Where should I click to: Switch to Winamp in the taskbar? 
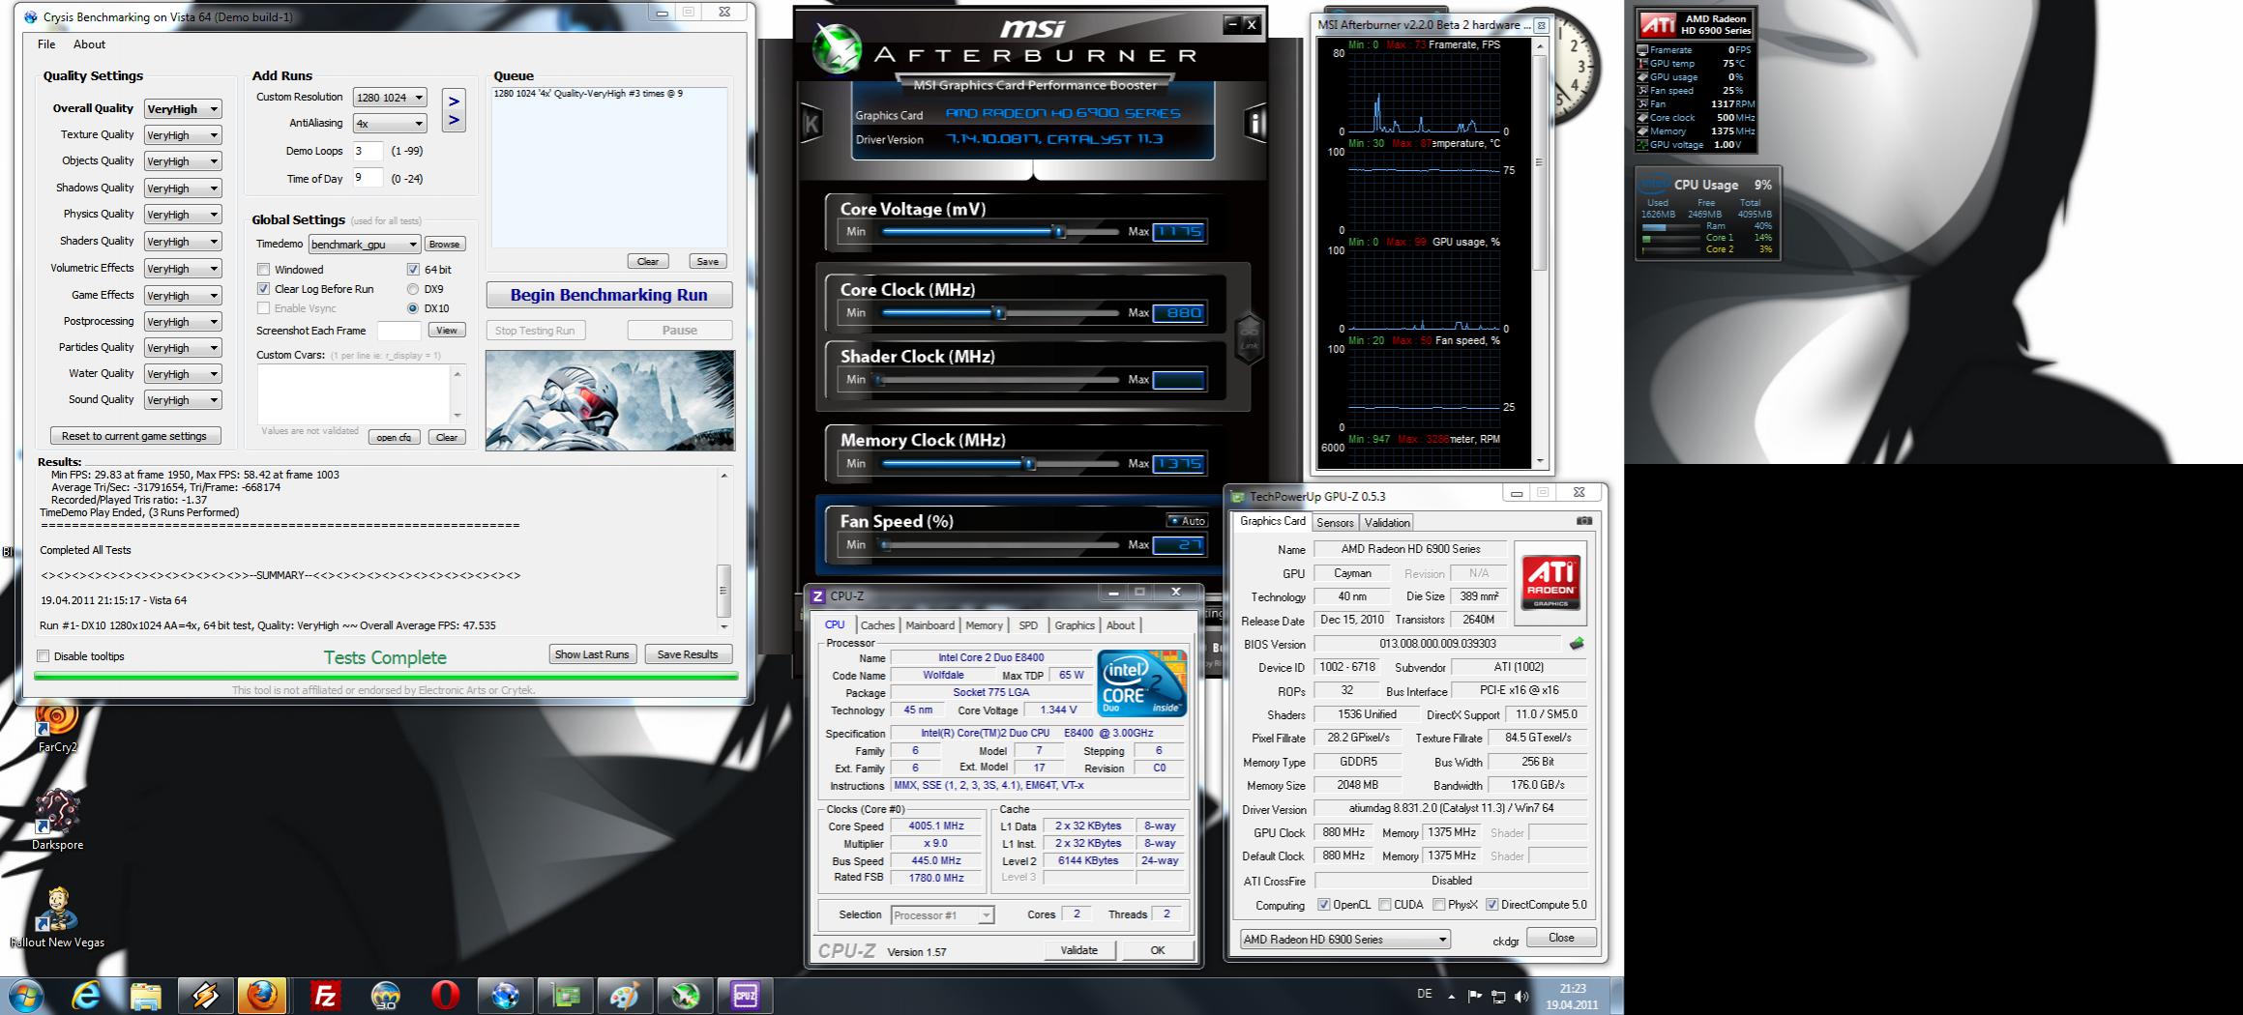205,996
